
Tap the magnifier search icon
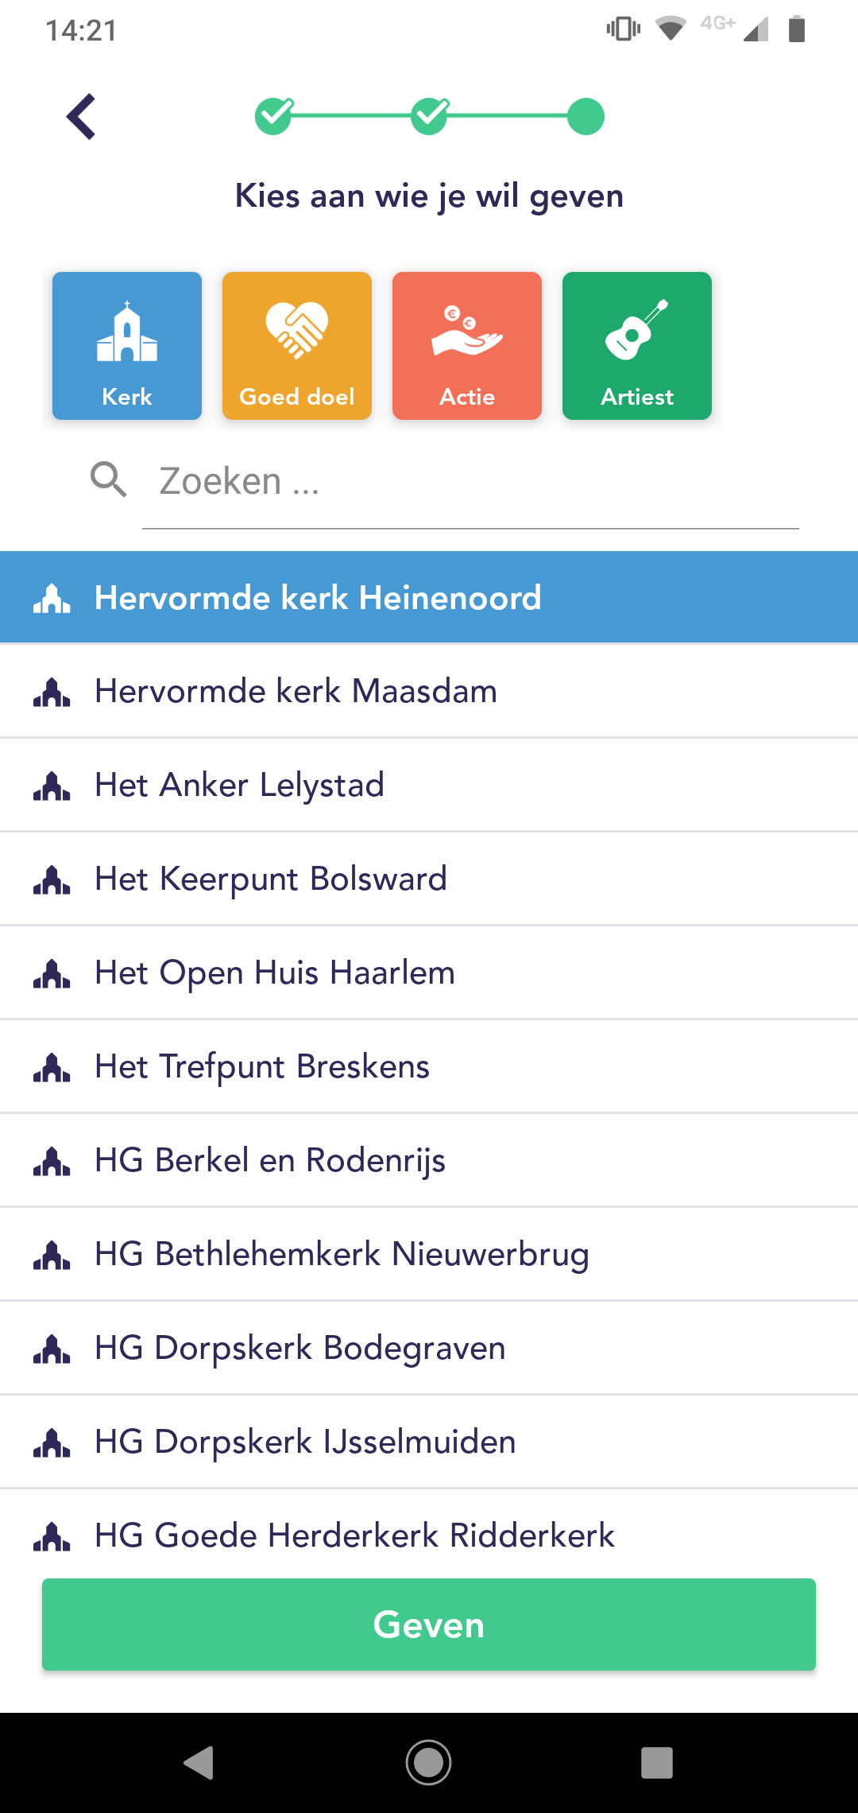108,480
